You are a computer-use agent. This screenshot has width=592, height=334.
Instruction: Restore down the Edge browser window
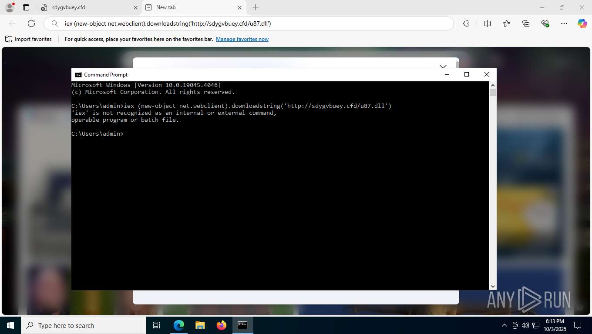[562, 7]
